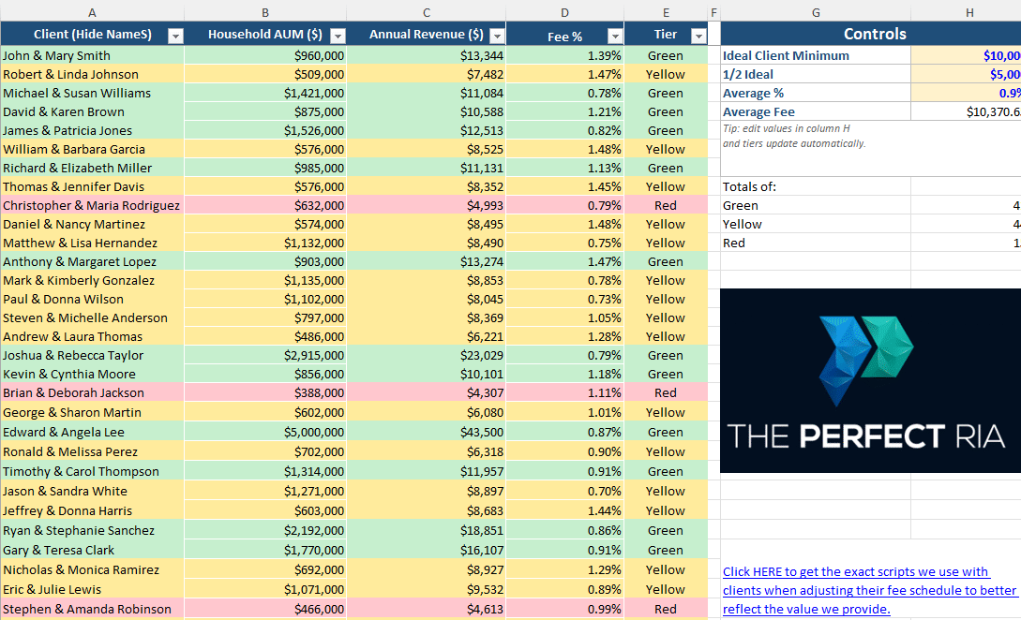Select the 0.70% fee cell
1021x620 pixels.
[x=564, y=491]
